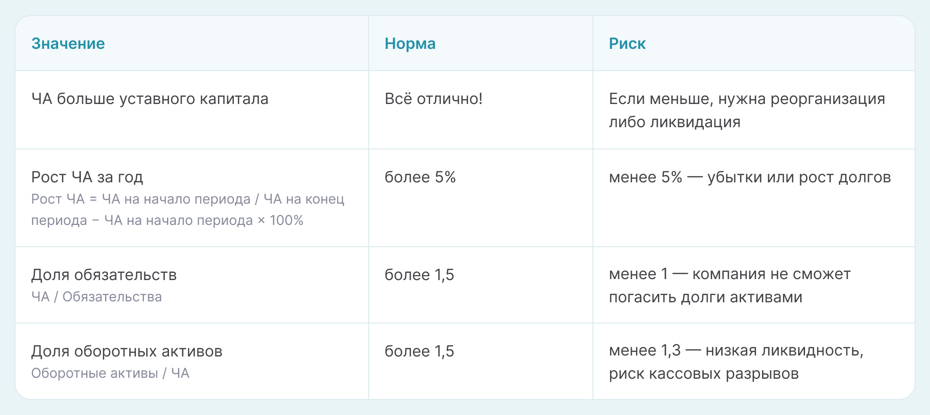The width and height of the screenshot is (930, 415).
Task: Click 'более 1,5' in the Доля обязательств row
Action: pyautogui.click(x=419, y=275)
